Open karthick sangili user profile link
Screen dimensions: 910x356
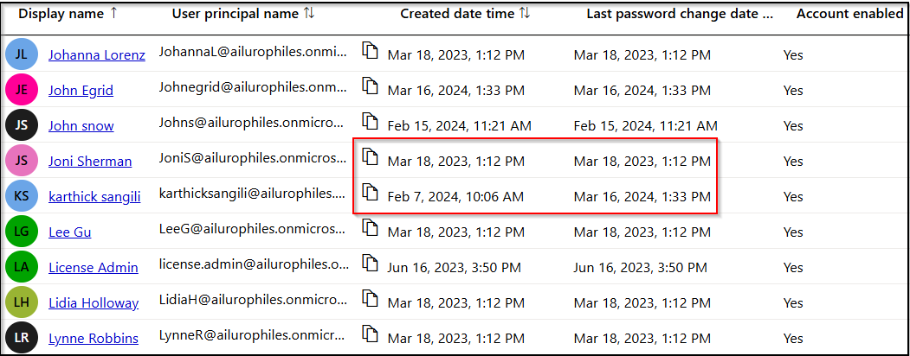coord(94,196)
